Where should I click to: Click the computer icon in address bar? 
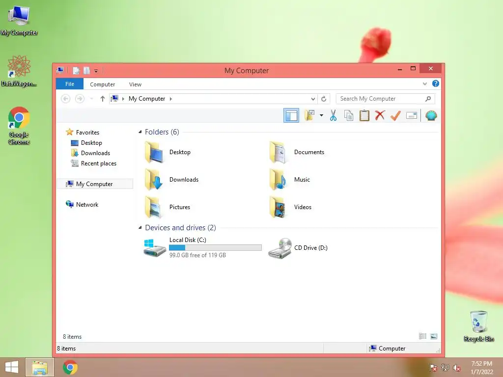click(114, 98)
